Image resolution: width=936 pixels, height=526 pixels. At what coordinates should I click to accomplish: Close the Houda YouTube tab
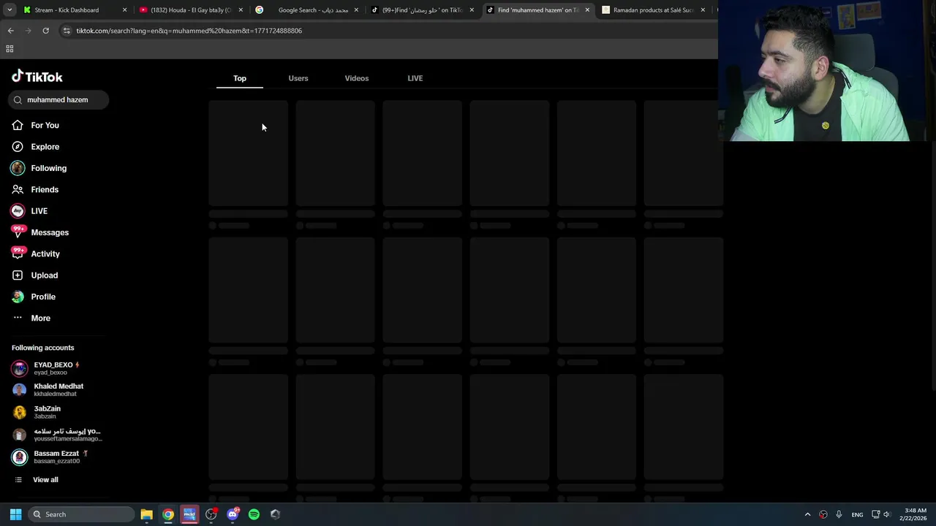point(241,10)
